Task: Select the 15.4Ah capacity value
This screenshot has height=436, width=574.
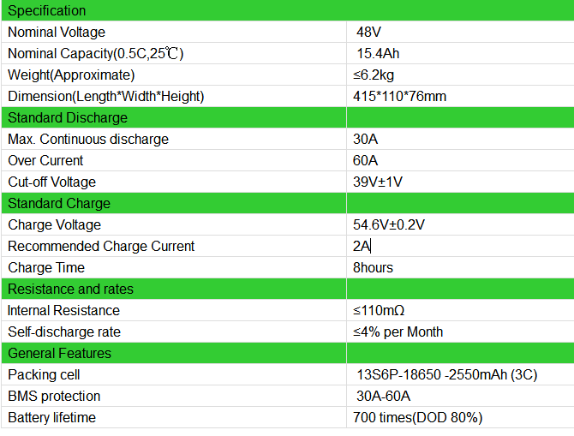Action: point(378,54)
